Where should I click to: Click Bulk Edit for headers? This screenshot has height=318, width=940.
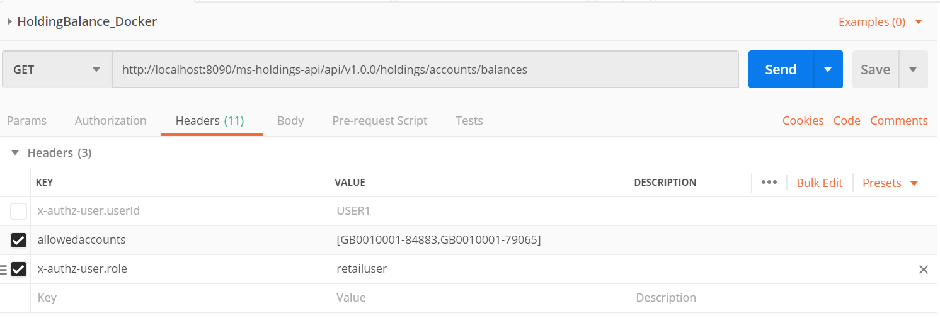(819, 183)
